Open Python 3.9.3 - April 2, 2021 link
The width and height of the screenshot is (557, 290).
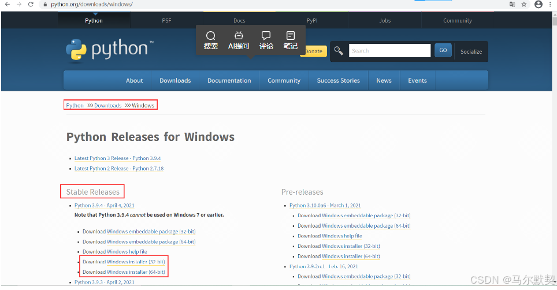(x=105, y=282)
